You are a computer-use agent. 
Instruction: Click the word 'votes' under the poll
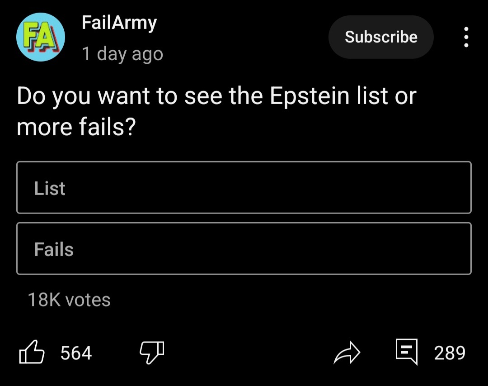(x=88, y=300)
